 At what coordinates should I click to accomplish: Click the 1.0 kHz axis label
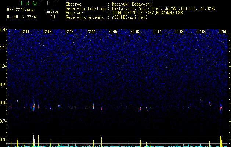point(3,66)
